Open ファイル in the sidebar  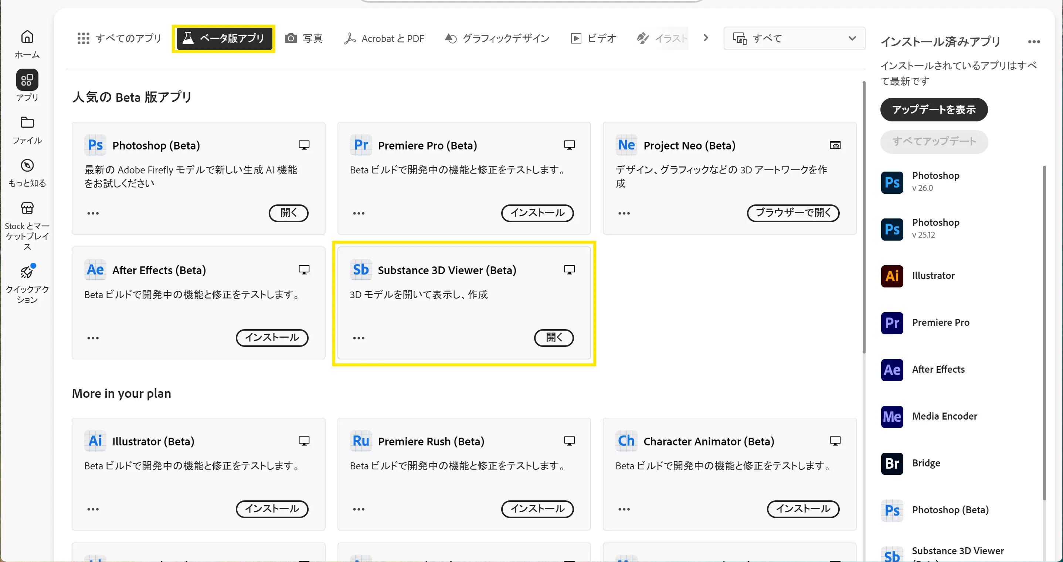click(x=27, y=130)
